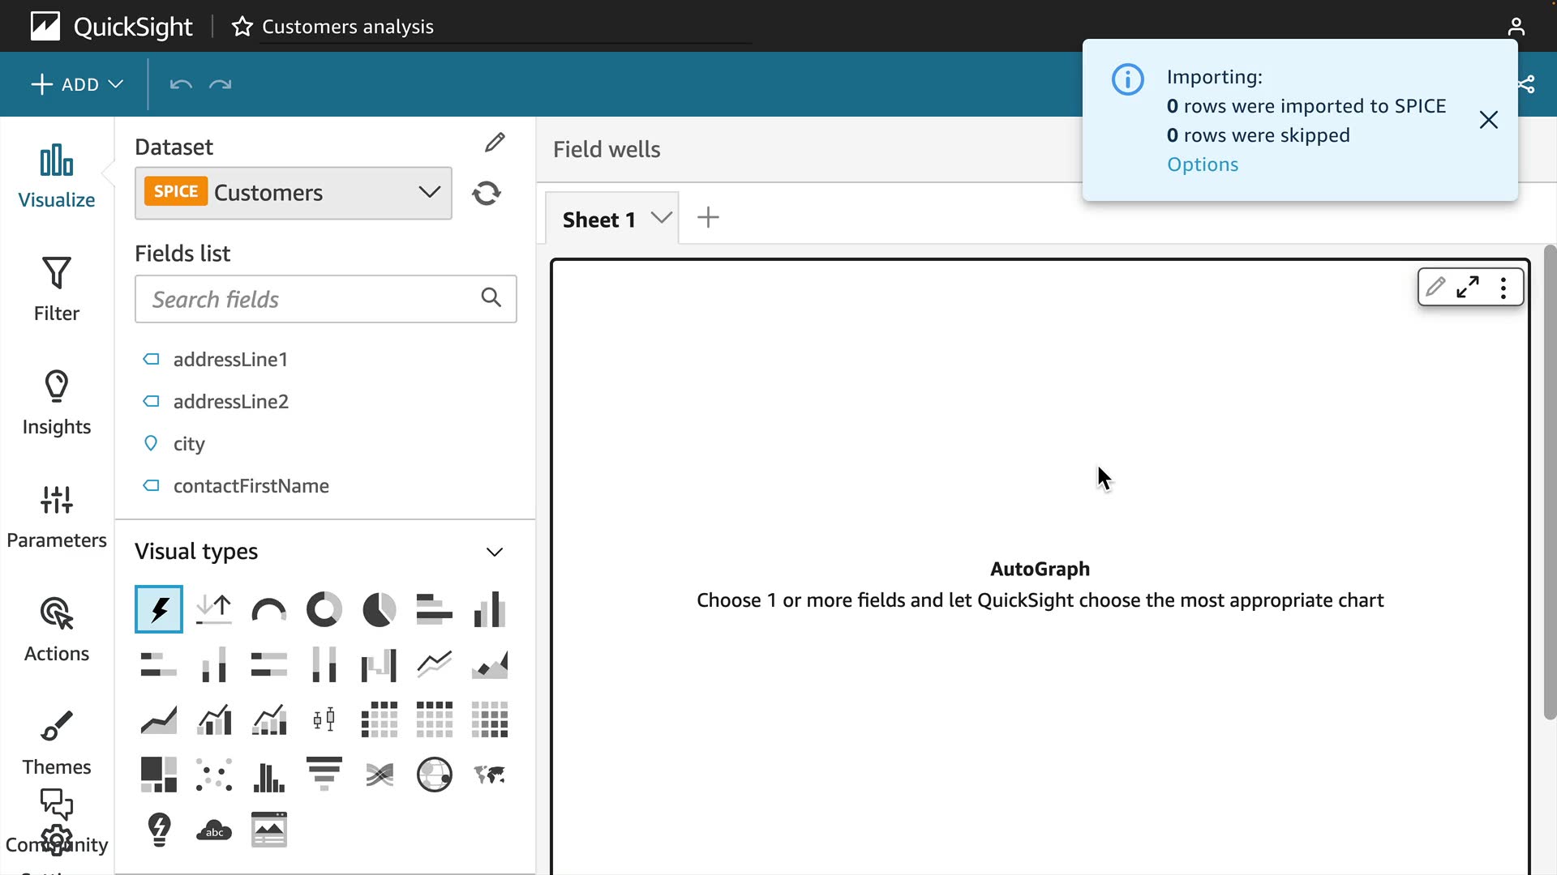Collapse the Visual types section
This screenshot has height=875, width=1557.
click(x=494, y=552)
